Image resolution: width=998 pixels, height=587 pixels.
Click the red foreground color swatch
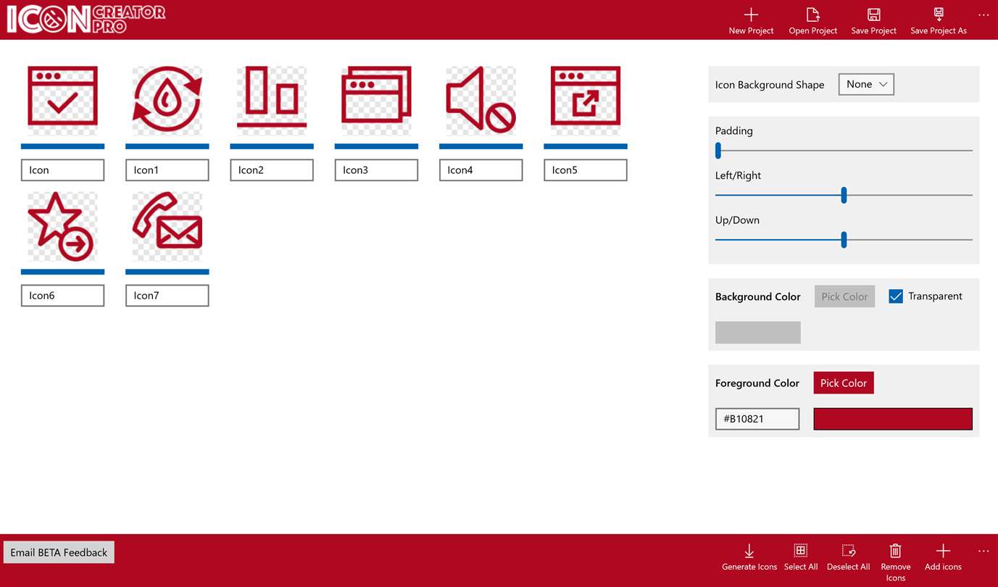[x=893, y=419]
